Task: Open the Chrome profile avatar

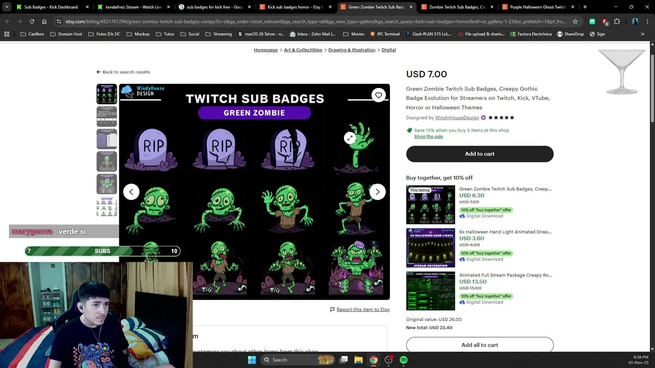Action: point(635,21)
